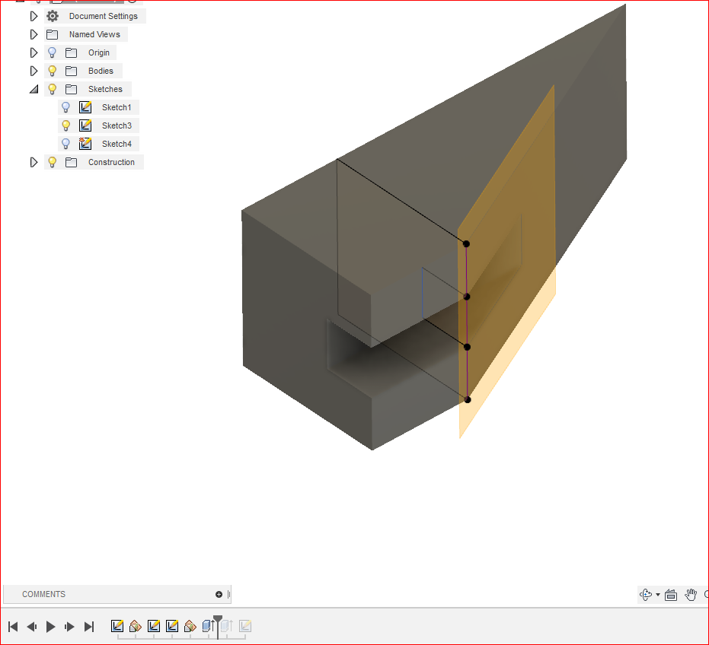709x645 pixels.
Task: Show Sketch4 using its lightbulb
Action: pos(65,144)
